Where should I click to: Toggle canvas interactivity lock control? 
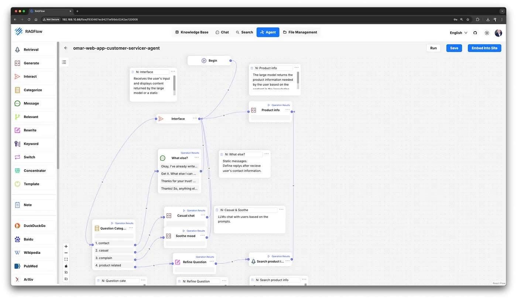click(x=66, y=266)
